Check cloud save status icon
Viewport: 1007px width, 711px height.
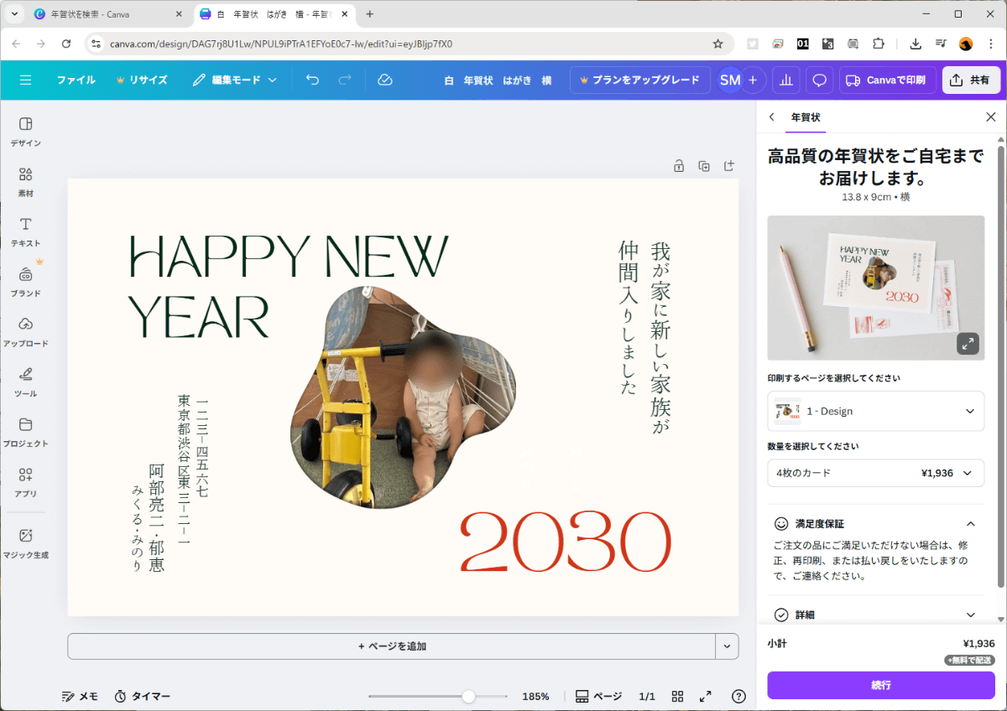click(385, 80)
